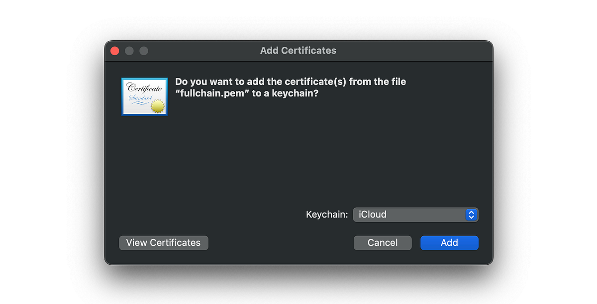Click inside the iCloud combo box field

(x=408, y=214)
